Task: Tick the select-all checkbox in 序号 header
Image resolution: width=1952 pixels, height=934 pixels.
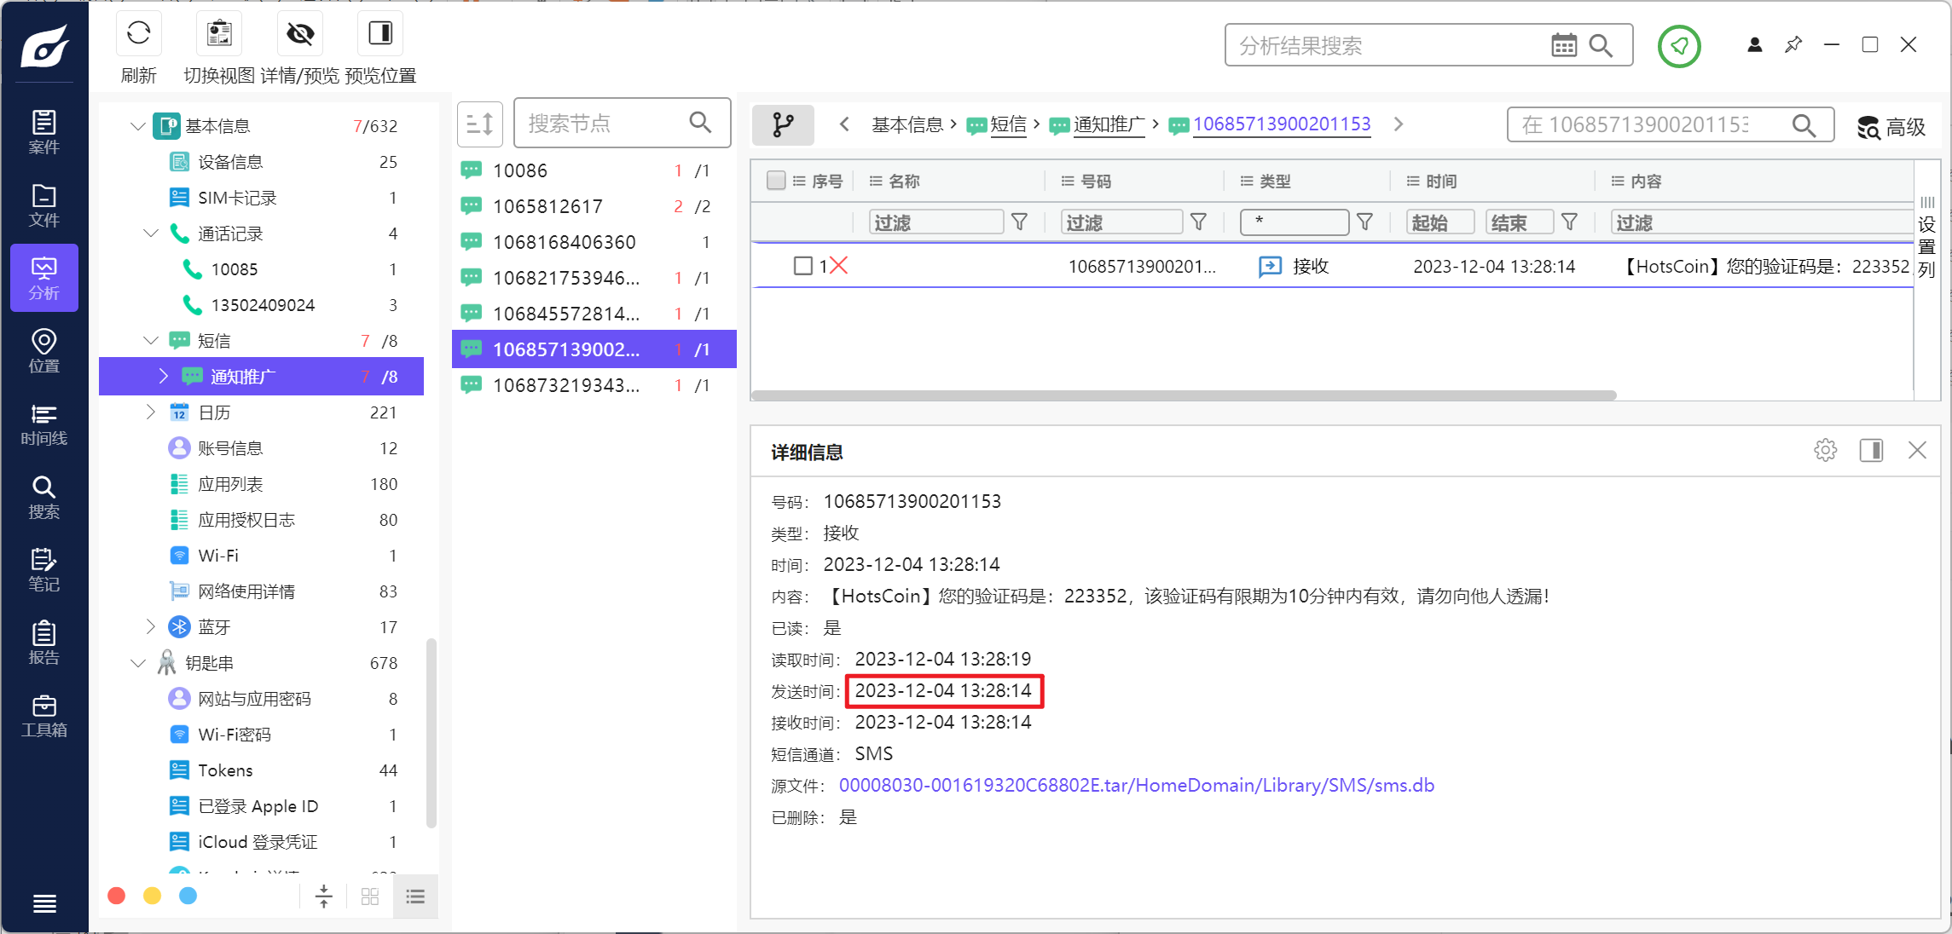Action: click(775, 181)
